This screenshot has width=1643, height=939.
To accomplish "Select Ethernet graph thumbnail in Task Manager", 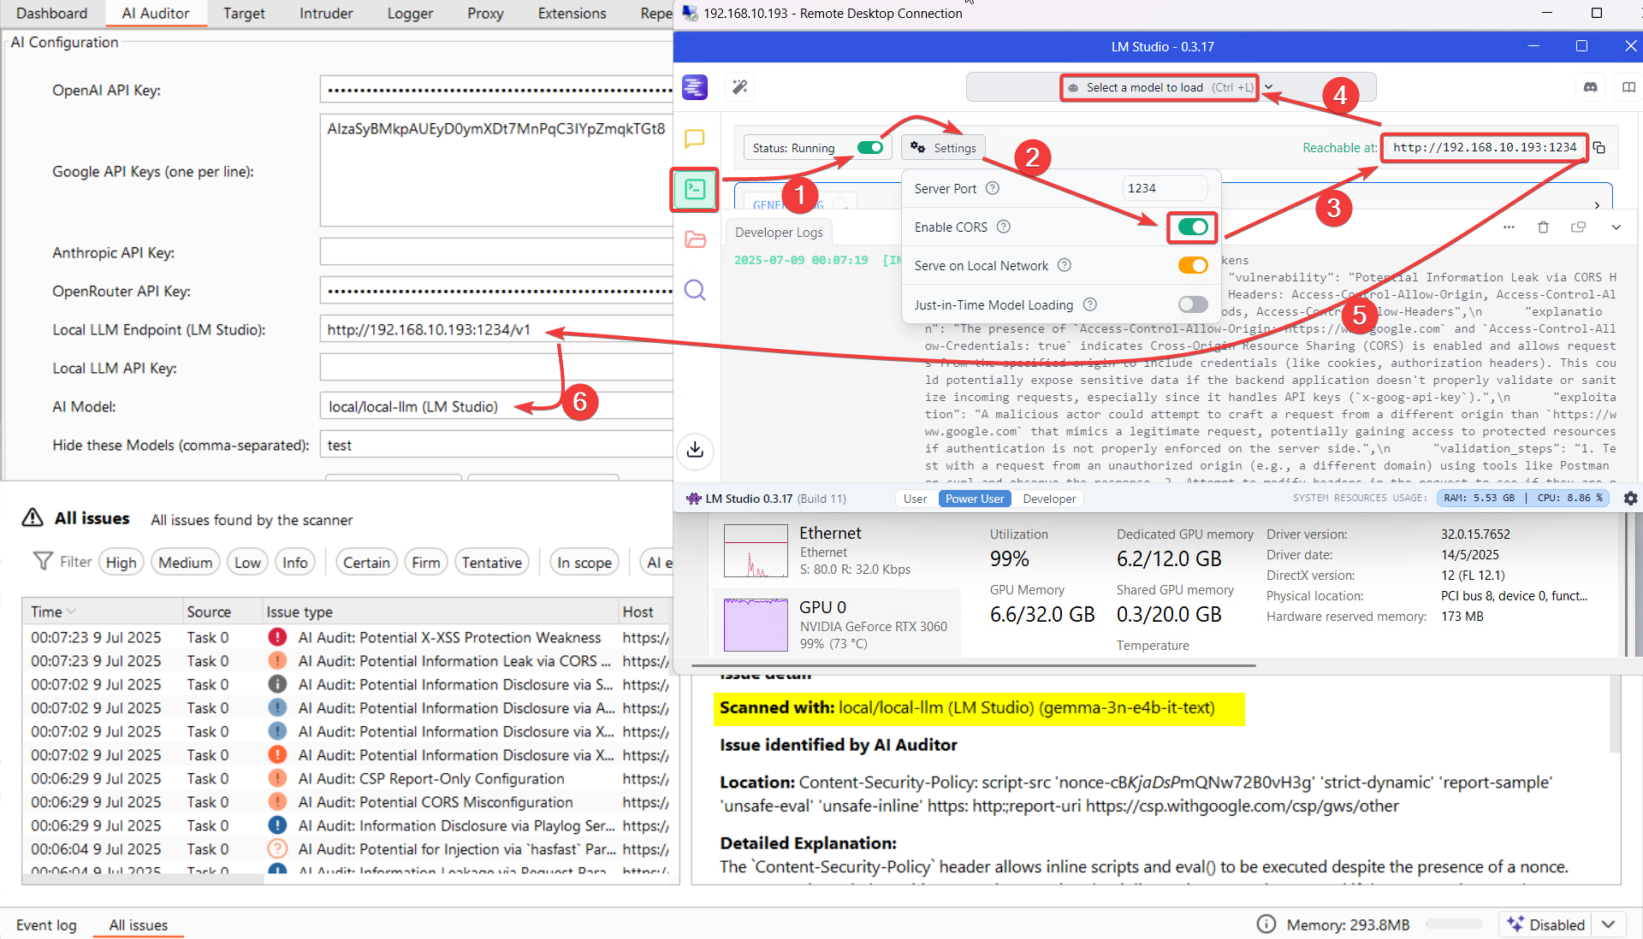I will 756,551.
